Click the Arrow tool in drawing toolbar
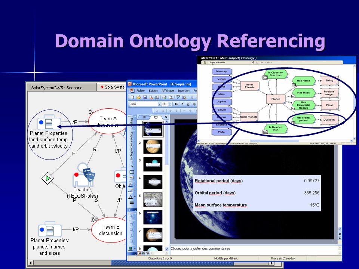Image resolution: width=359 pixels, height=269 pixels. (x=132, y=166)
